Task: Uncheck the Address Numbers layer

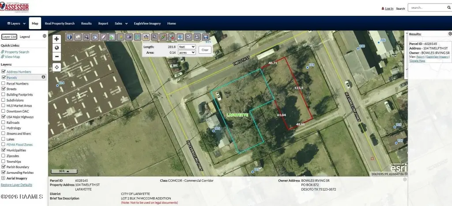Action: coord(4,72)
